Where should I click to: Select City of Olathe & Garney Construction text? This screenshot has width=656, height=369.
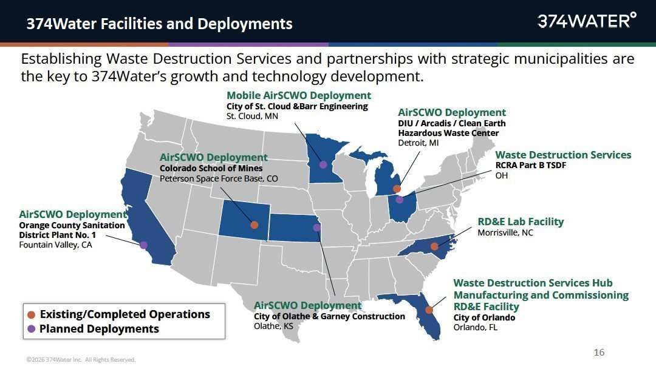329,316
